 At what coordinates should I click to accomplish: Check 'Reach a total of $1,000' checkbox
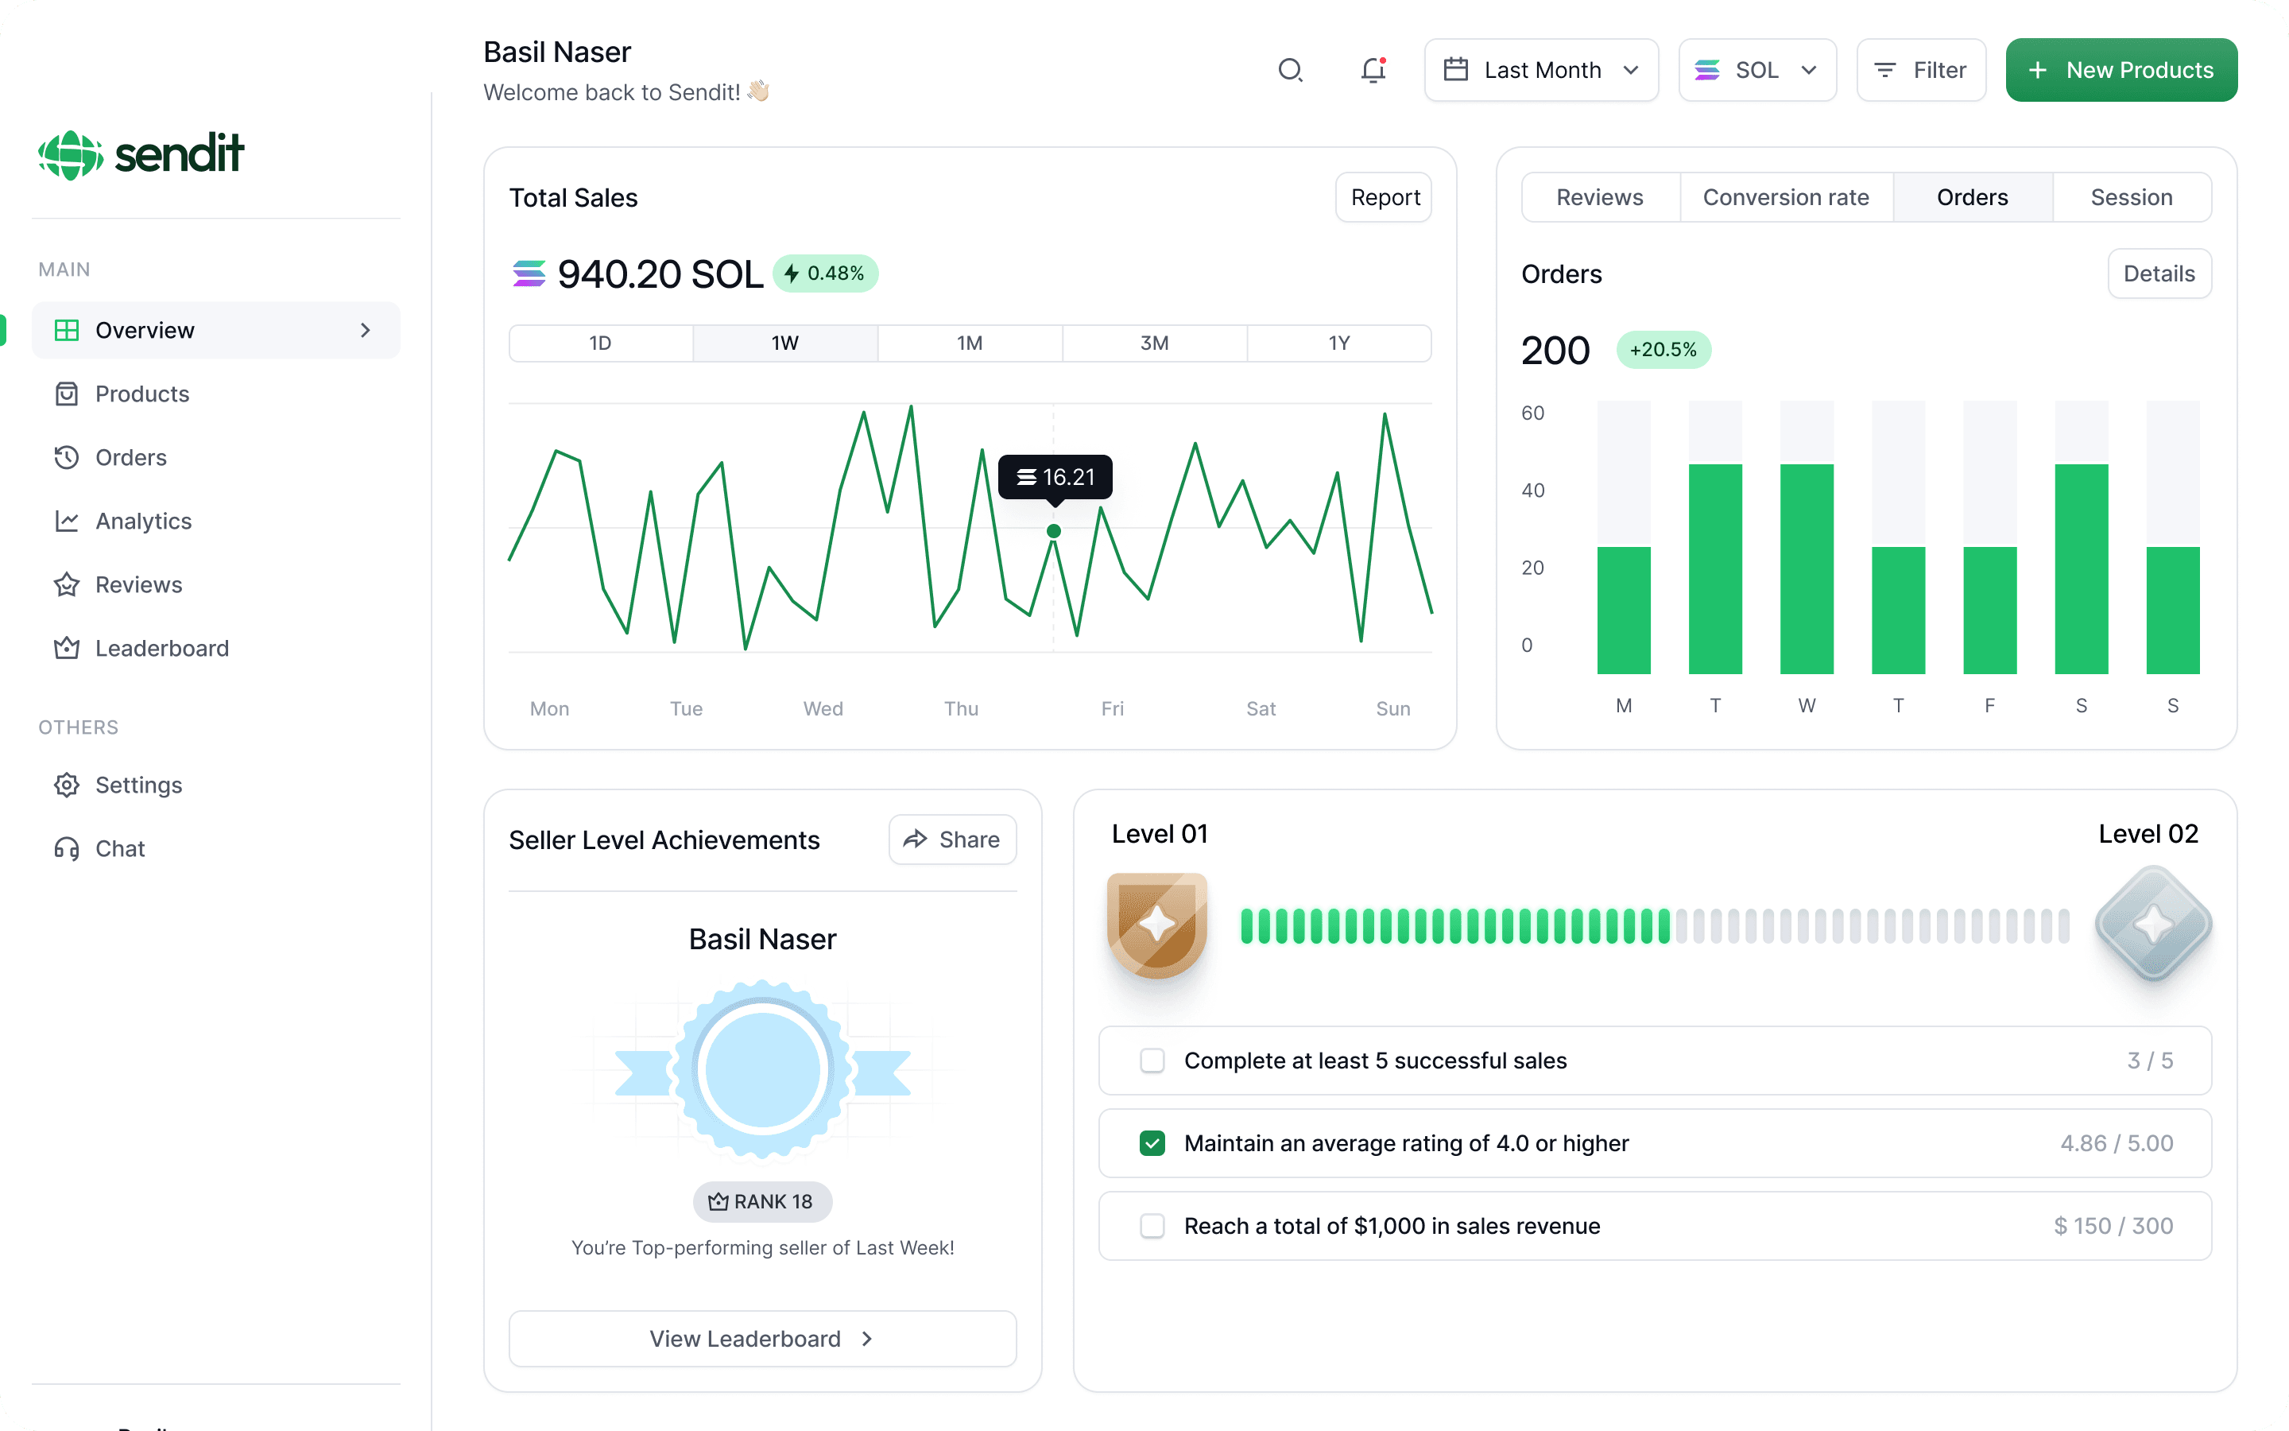pos(1152,1226)
